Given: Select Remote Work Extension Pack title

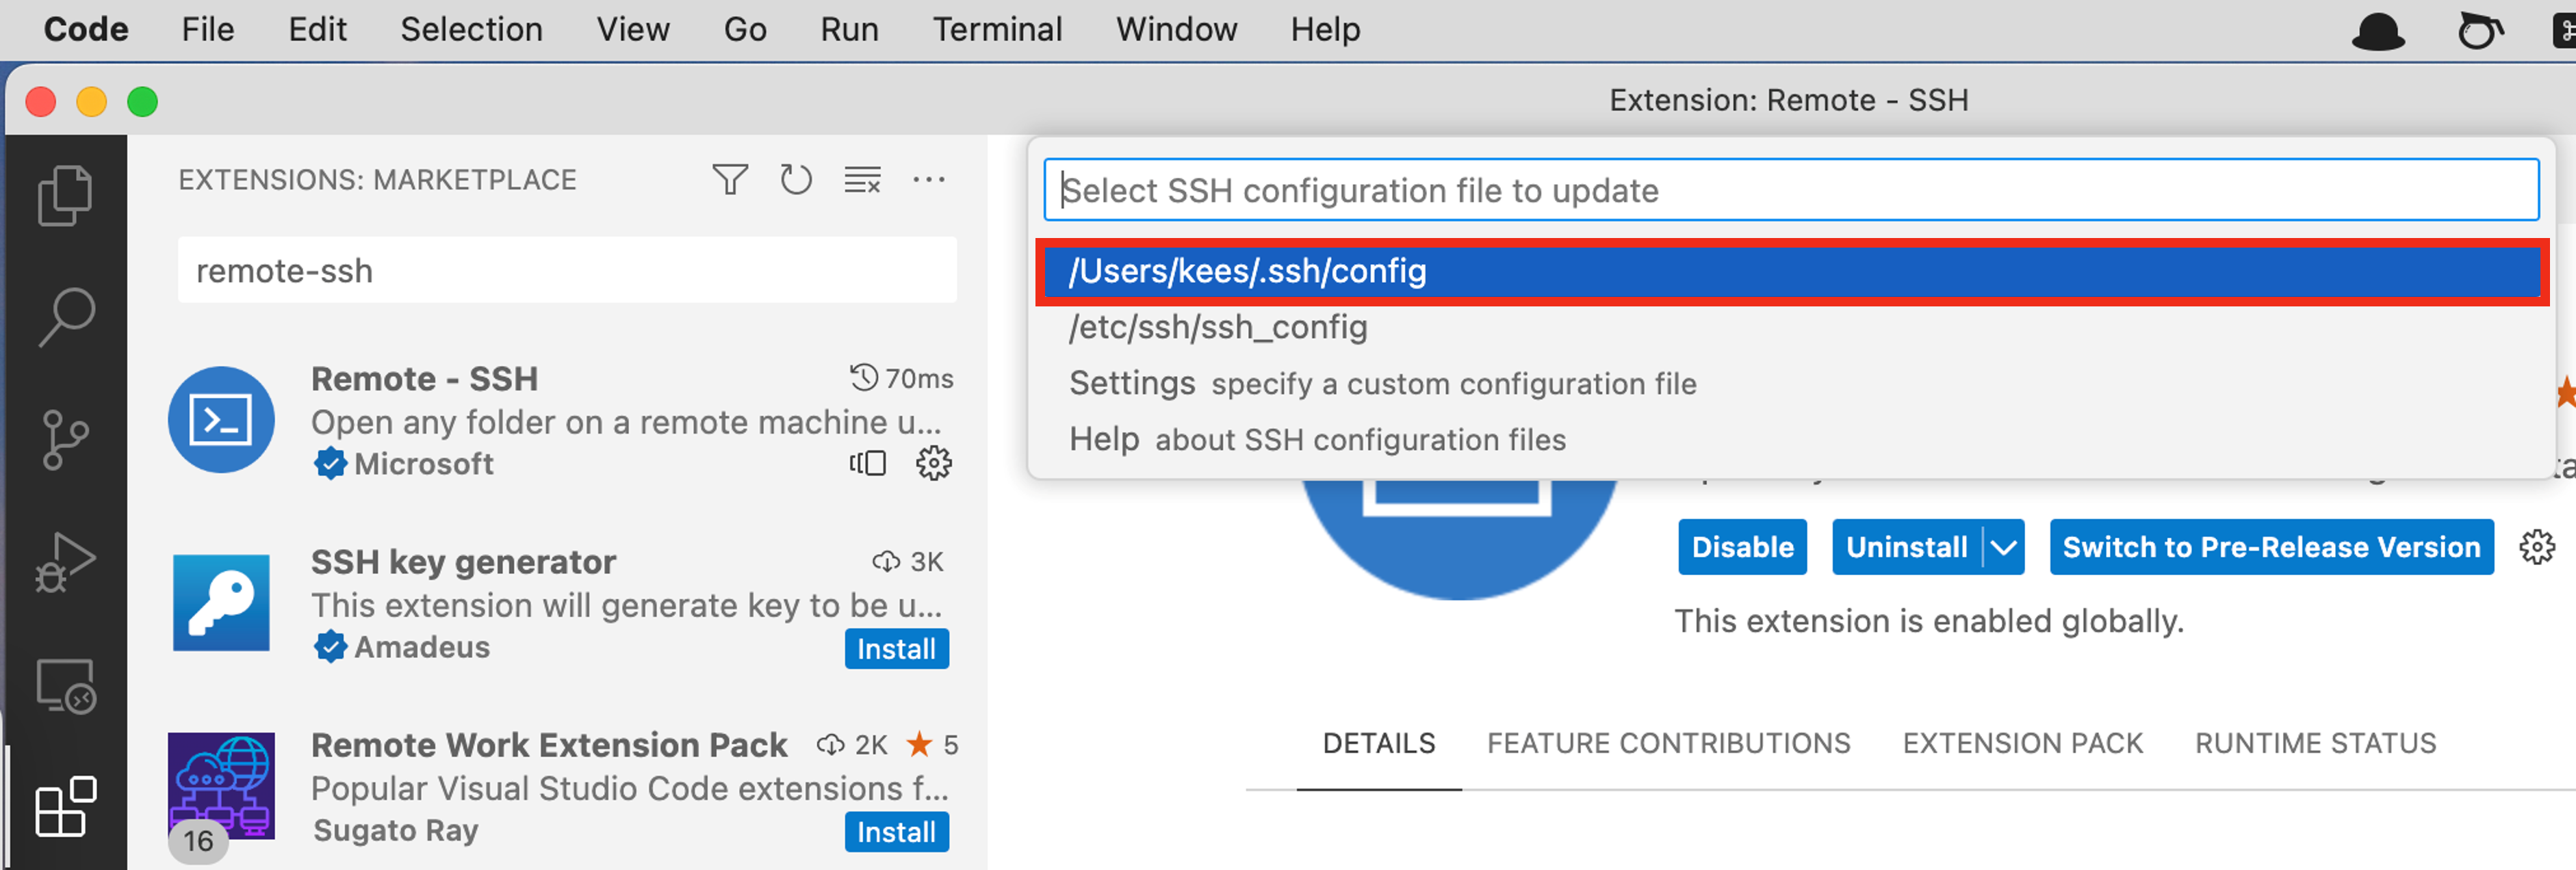Looking at the screenshot, I should [x=549, y=745].
